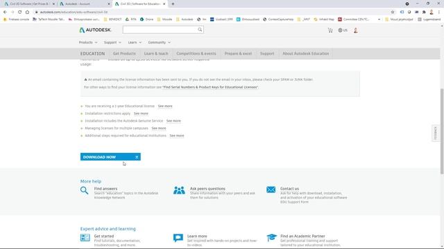444x249 pixels.
Task: Open the Find an Academic Partner link
Action: 302,236
